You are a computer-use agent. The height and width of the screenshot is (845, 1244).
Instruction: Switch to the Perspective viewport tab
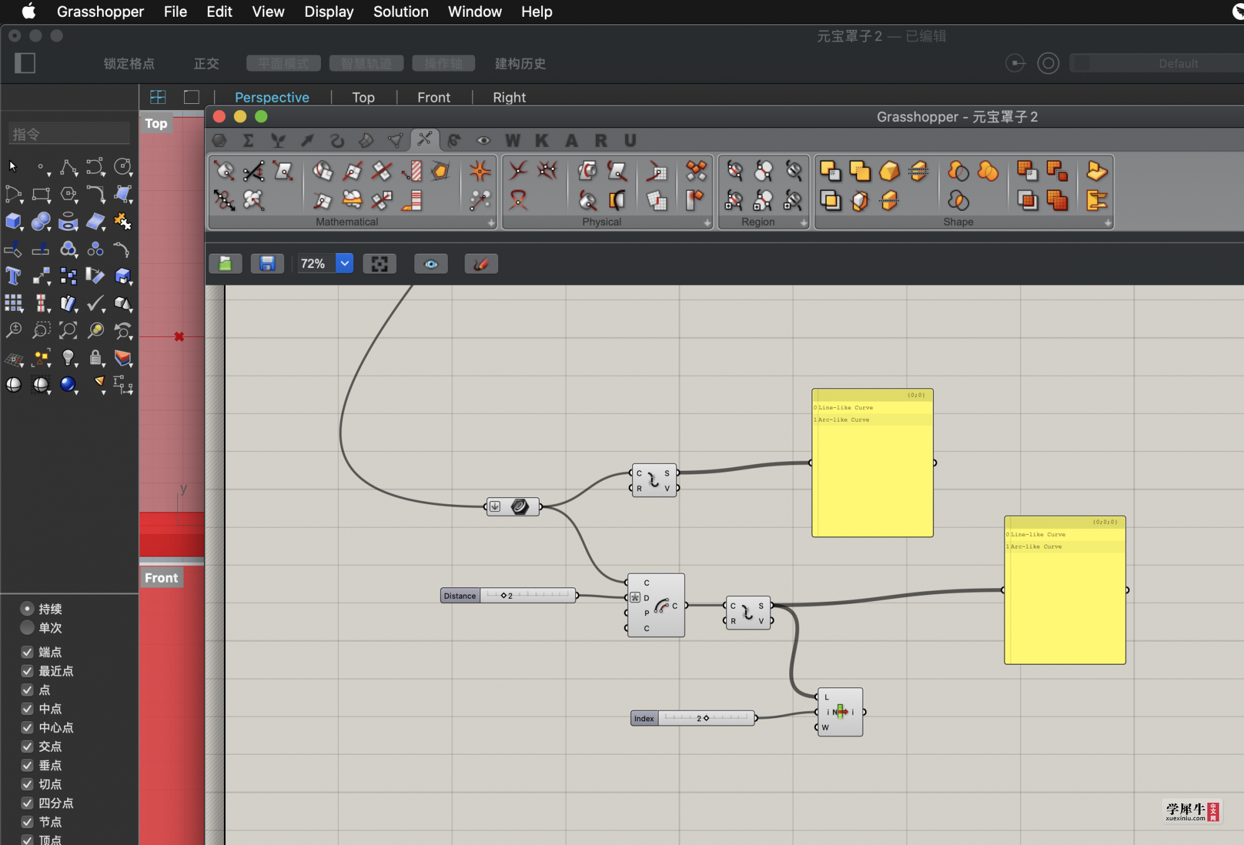click(x=272, y=97)
